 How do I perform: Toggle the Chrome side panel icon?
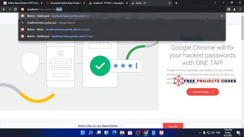228,9
